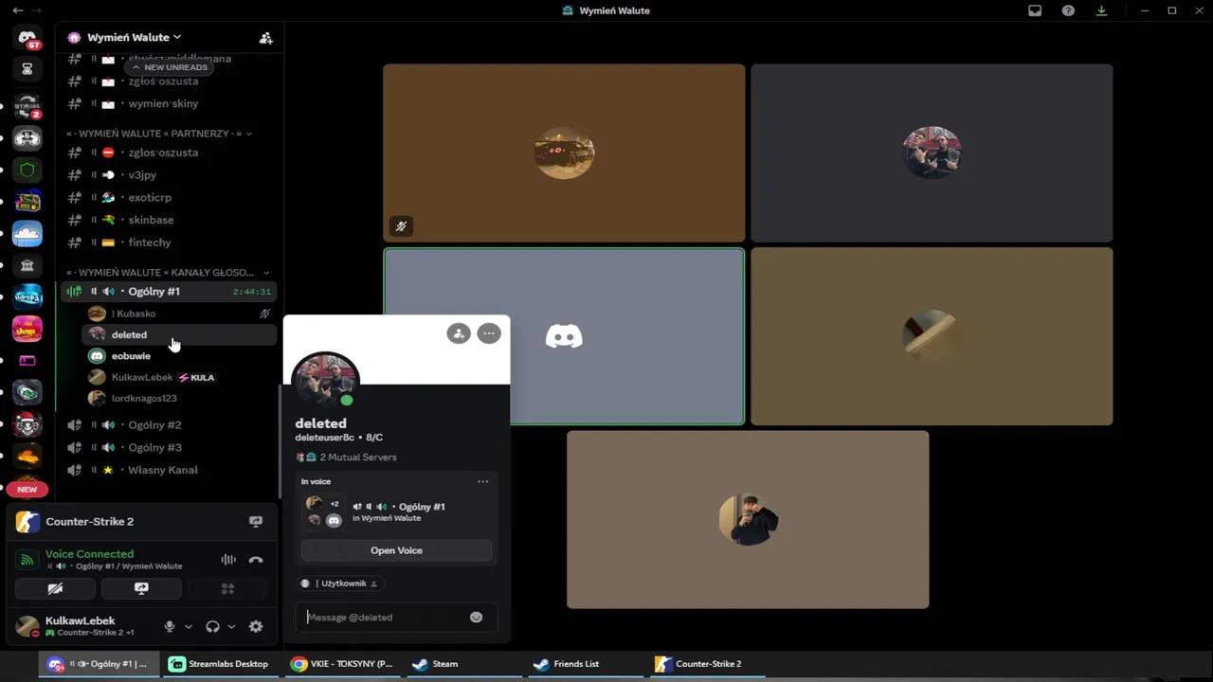The height and width of the screenshot is (682, 1213).
Task: Click the Add Friend icon in profile popup
Action: [x=459, y=333]
